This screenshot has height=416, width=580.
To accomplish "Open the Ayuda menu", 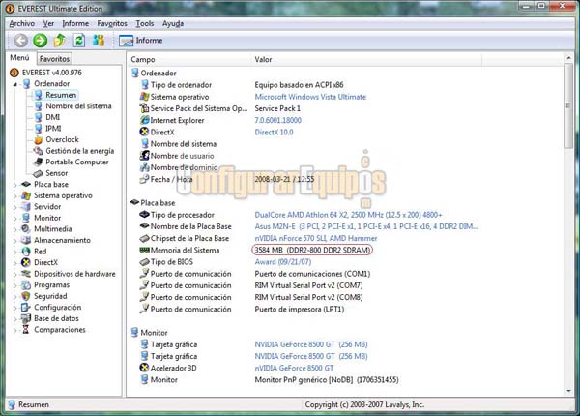I will pos(173,23).
